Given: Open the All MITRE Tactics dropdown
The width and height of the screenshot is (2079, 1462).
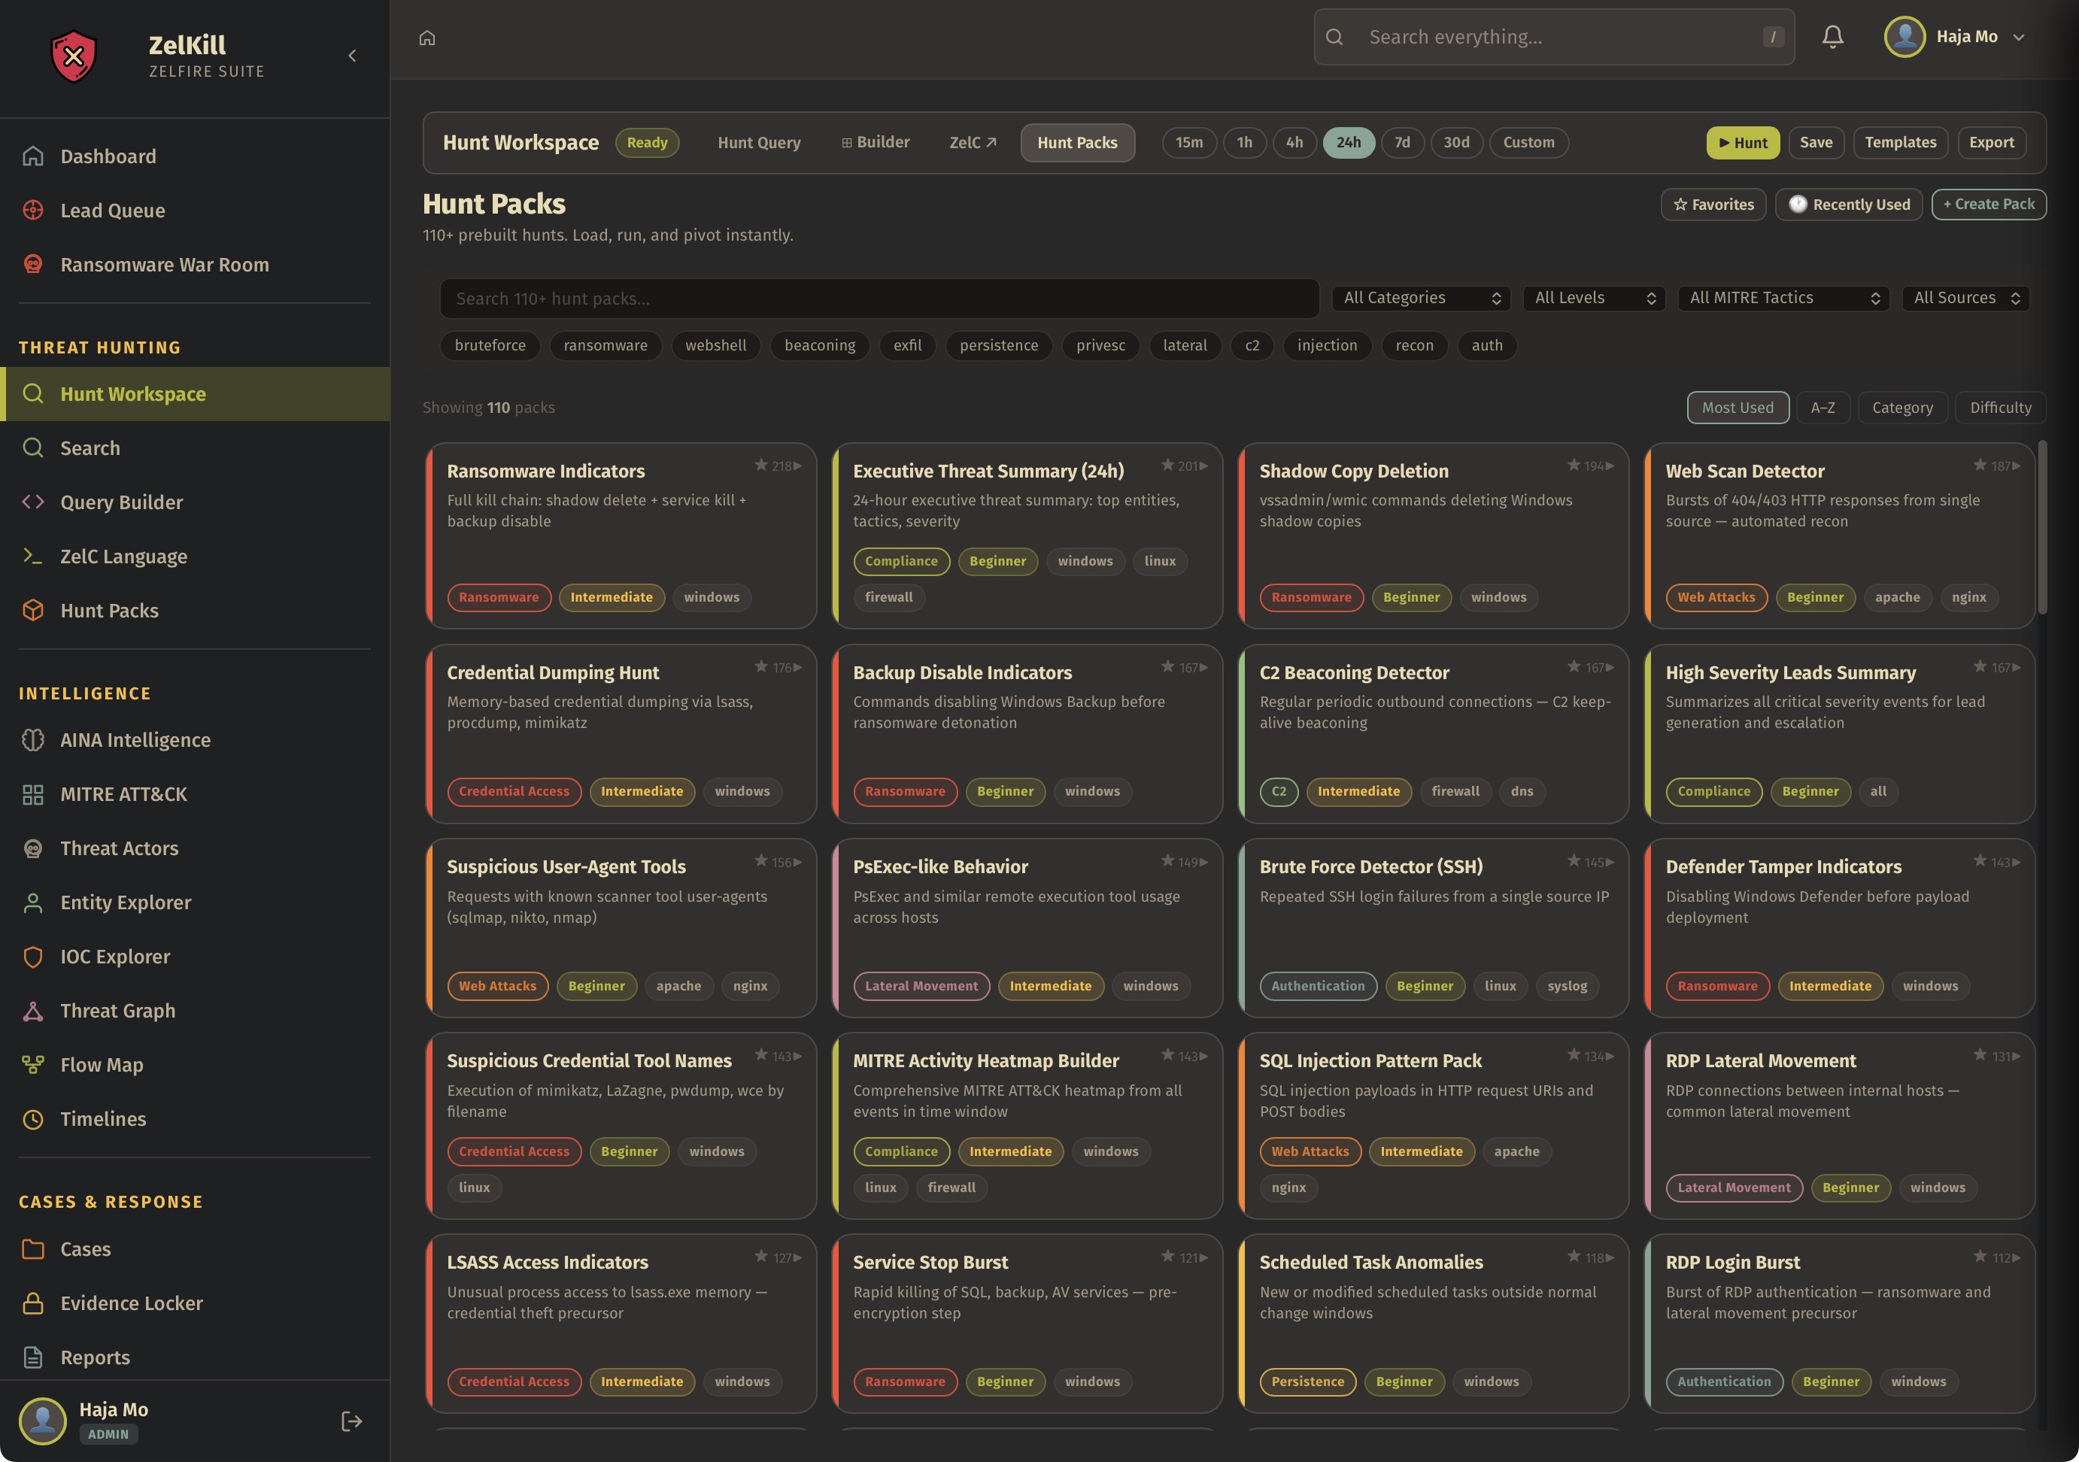Looking at the screenshot, I should [x=1783, y=298].
